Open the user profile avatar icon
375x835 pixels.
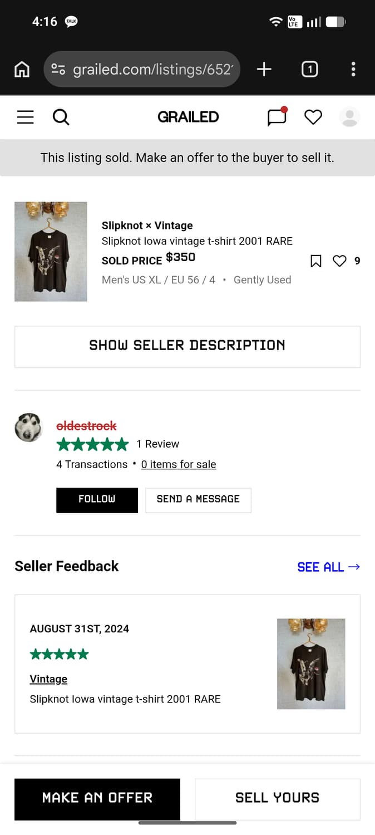pos(349,117)
